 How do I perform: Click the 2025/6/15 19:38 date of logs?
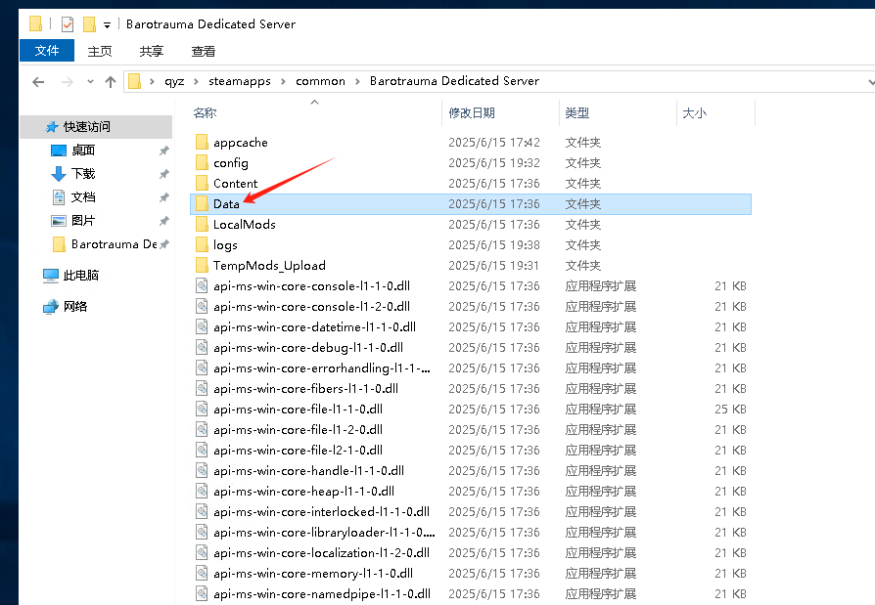pyautogui.click(x=494, y=245)
